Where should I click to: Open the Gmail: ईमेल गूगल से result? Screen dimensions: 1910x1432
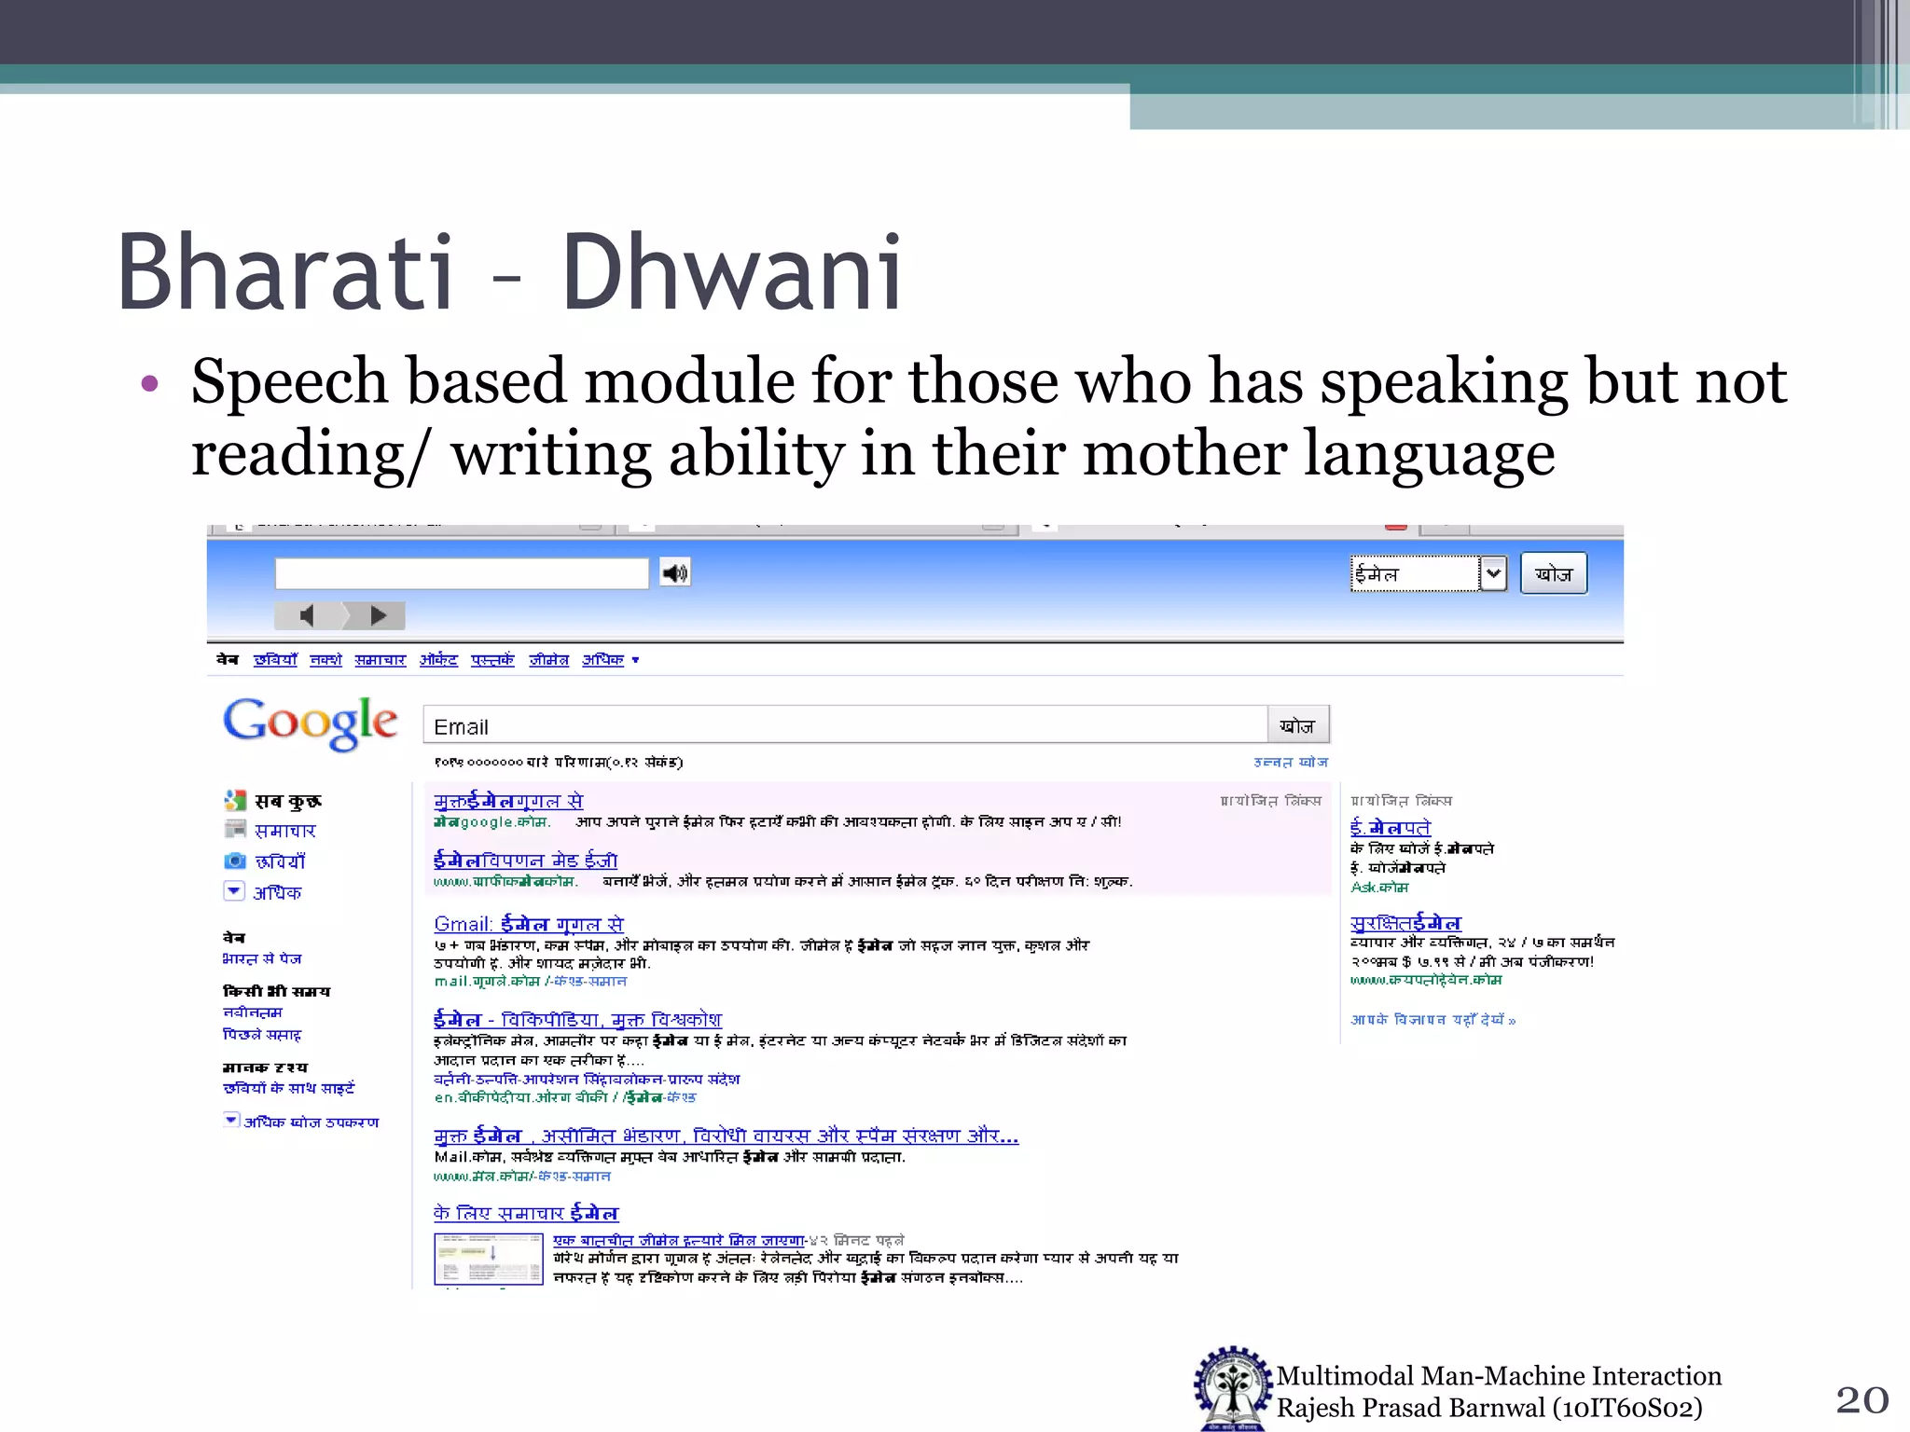click(529, 924)
